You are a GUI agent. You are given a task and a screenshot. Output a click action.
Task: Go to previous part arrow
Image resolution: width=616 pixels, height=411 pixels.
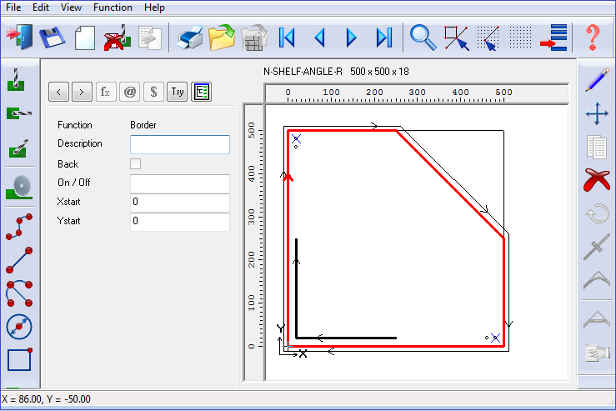tap(319, 38)
